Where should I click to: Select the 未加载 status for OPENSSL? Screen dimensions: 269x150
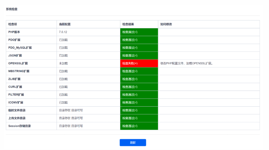63,63
